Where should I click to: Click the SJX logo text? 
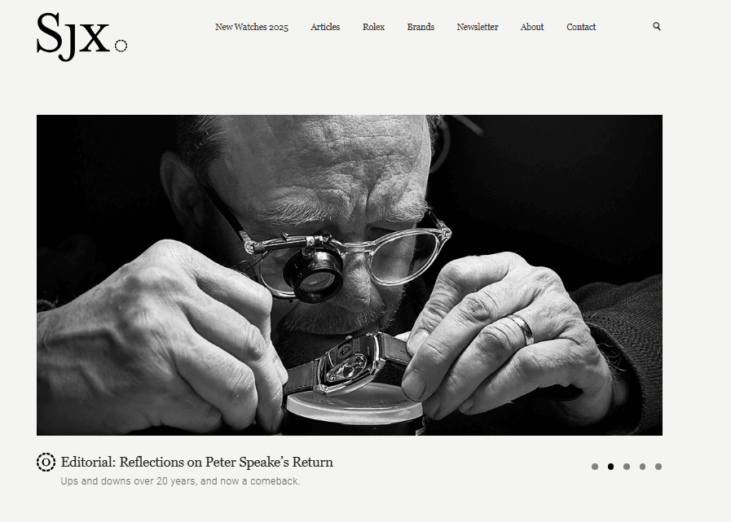[x=73, y=37]
